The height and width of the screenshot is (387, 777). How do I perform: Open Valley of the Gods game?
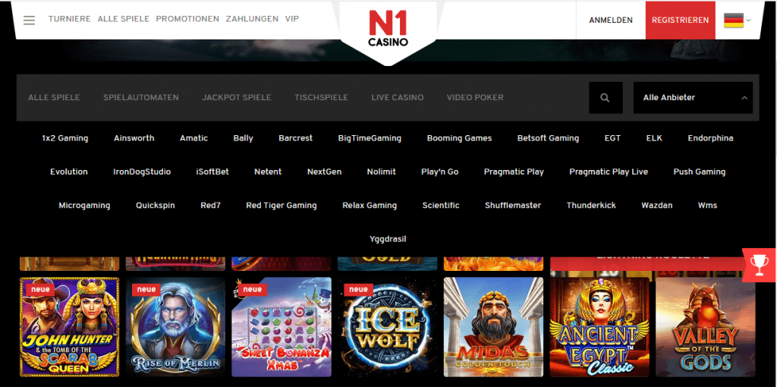[x=706, y=327]
